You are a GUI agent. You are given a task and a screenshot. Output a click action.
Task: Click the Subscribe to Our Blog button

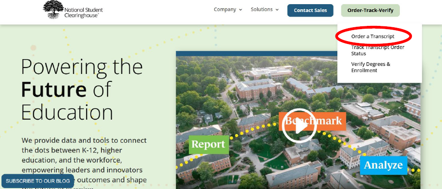pos(38,181)
